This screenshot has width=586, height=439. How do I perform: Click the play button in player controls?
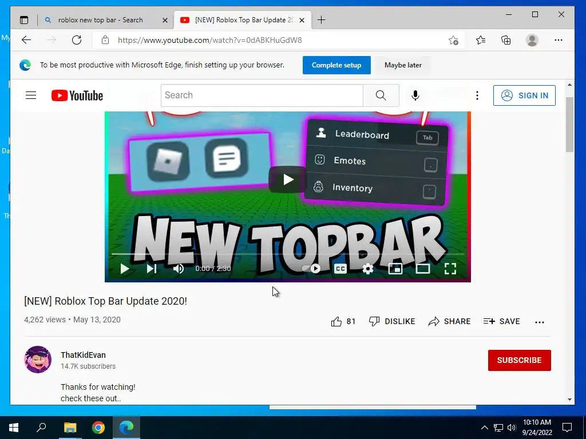(124, 269)
